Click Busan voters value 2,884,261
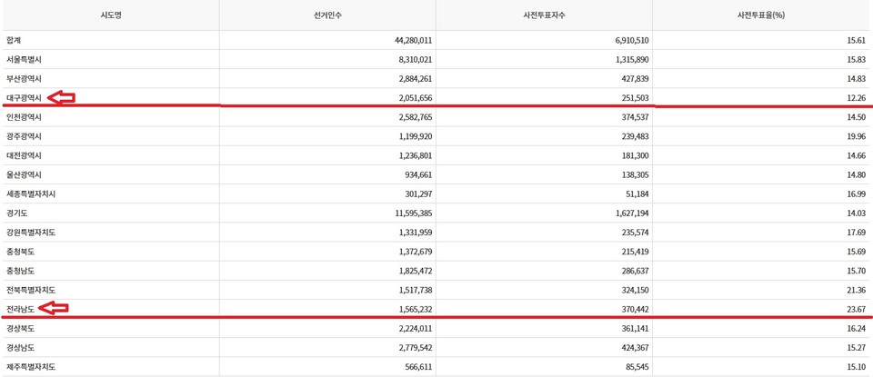The height and width of the screenshot is (377, 873). point(416,79)
